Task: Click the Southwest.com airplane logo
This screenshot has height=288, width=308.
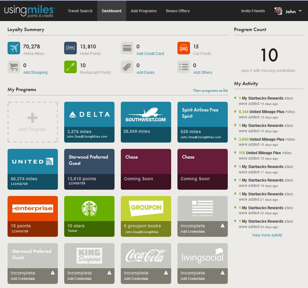Action: click(146, 115)
